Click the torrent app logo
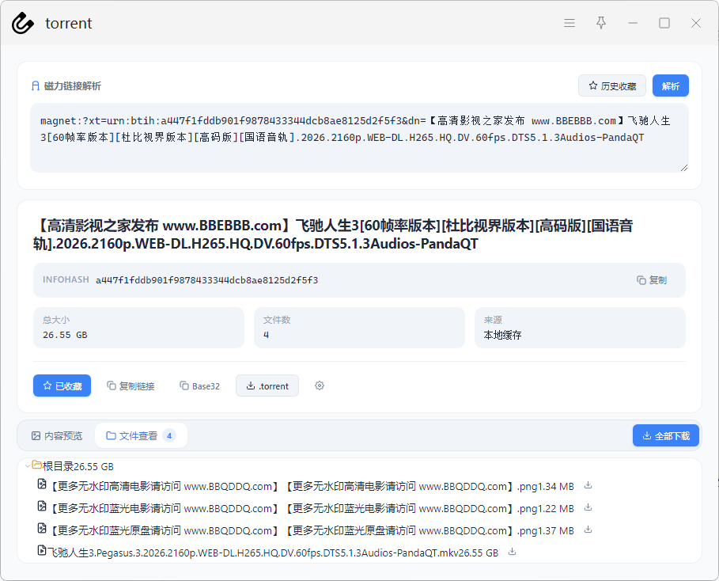 [22, 23]
